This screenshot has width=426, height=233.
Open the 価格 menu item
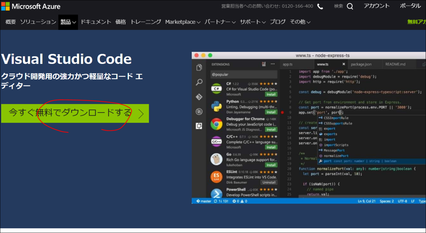tap(121, 22)
